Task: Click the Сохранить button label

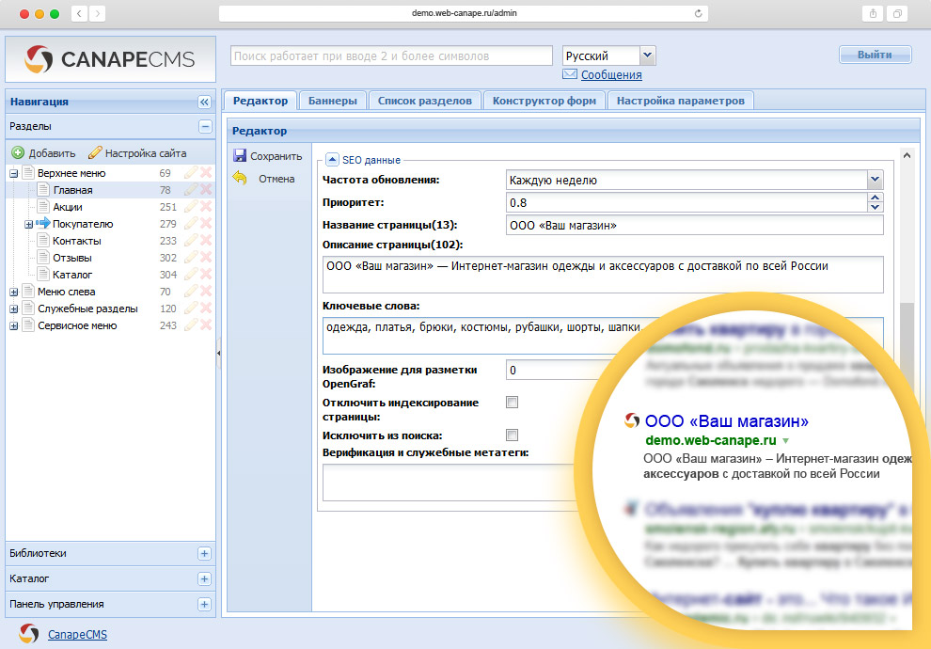Action: tap(276, 156)
